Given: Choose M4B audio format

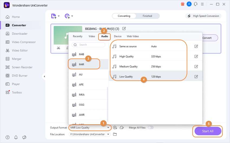Looking at the screenshot, I should click(x=88, y=54).
